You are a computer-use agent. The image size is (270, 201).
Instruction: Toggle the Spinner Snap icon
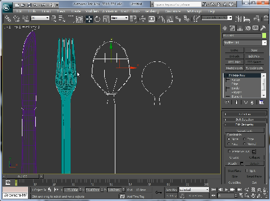(187, 19)
